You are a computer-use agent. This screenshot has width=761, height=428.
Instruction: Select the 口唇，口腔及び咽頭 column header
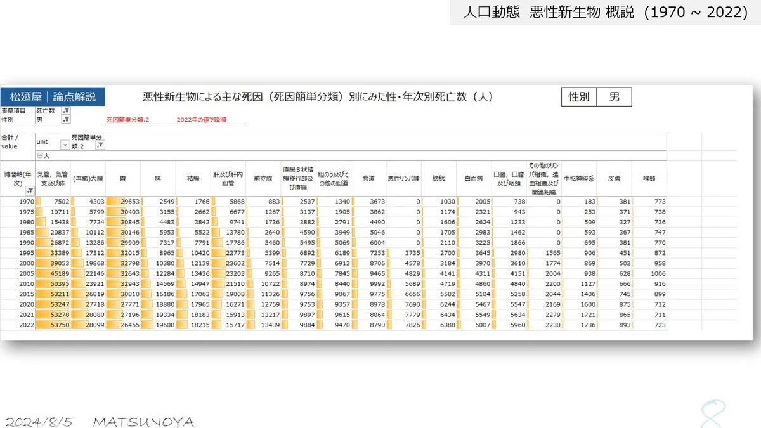click(509, 179)
